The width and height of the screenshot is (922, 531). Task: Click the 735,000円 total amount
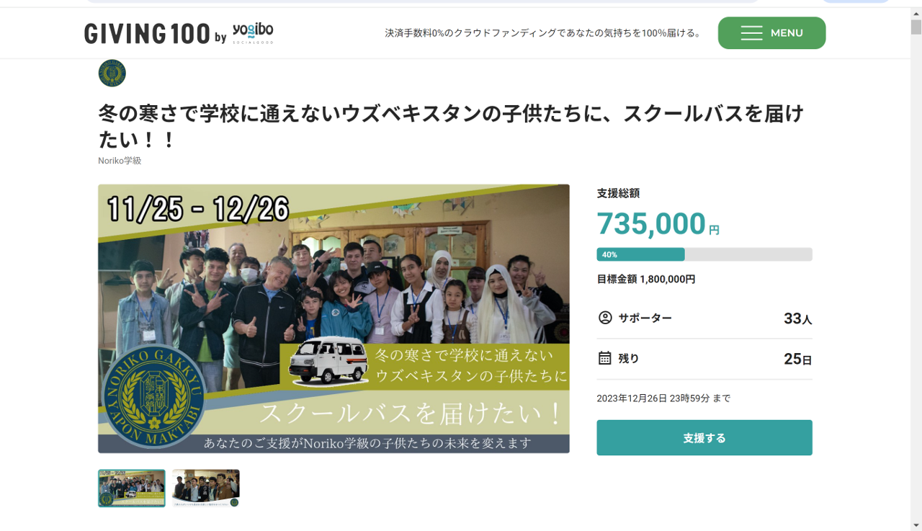click(658, 224)
